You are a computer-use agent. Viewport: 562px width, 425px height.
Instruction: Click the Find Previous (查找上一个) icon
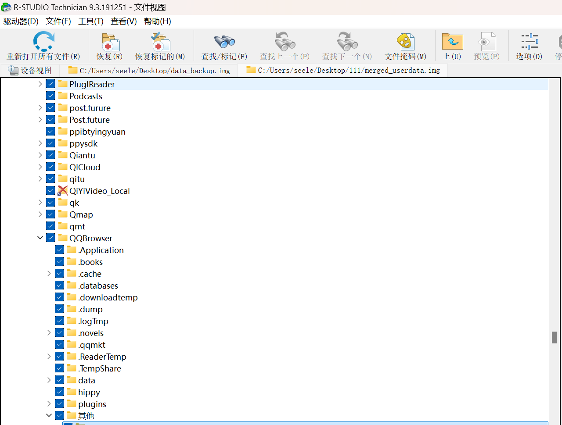(x=285, y=42)
